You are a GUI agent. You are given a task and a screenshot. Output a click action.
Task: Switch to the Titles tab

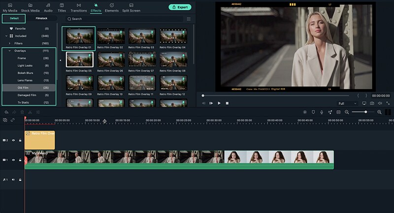62,8
